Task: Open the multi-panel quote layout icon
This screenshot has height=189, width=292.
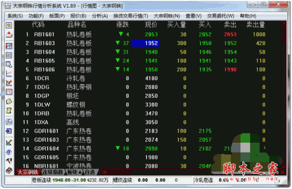Action: (x=9, y=46)
